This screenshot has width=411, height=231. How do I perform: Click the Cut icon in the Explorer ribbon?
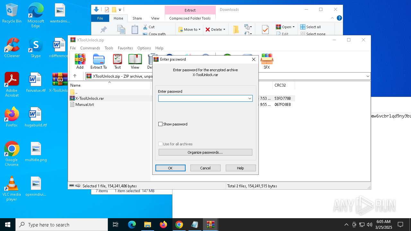coord(149,27)
